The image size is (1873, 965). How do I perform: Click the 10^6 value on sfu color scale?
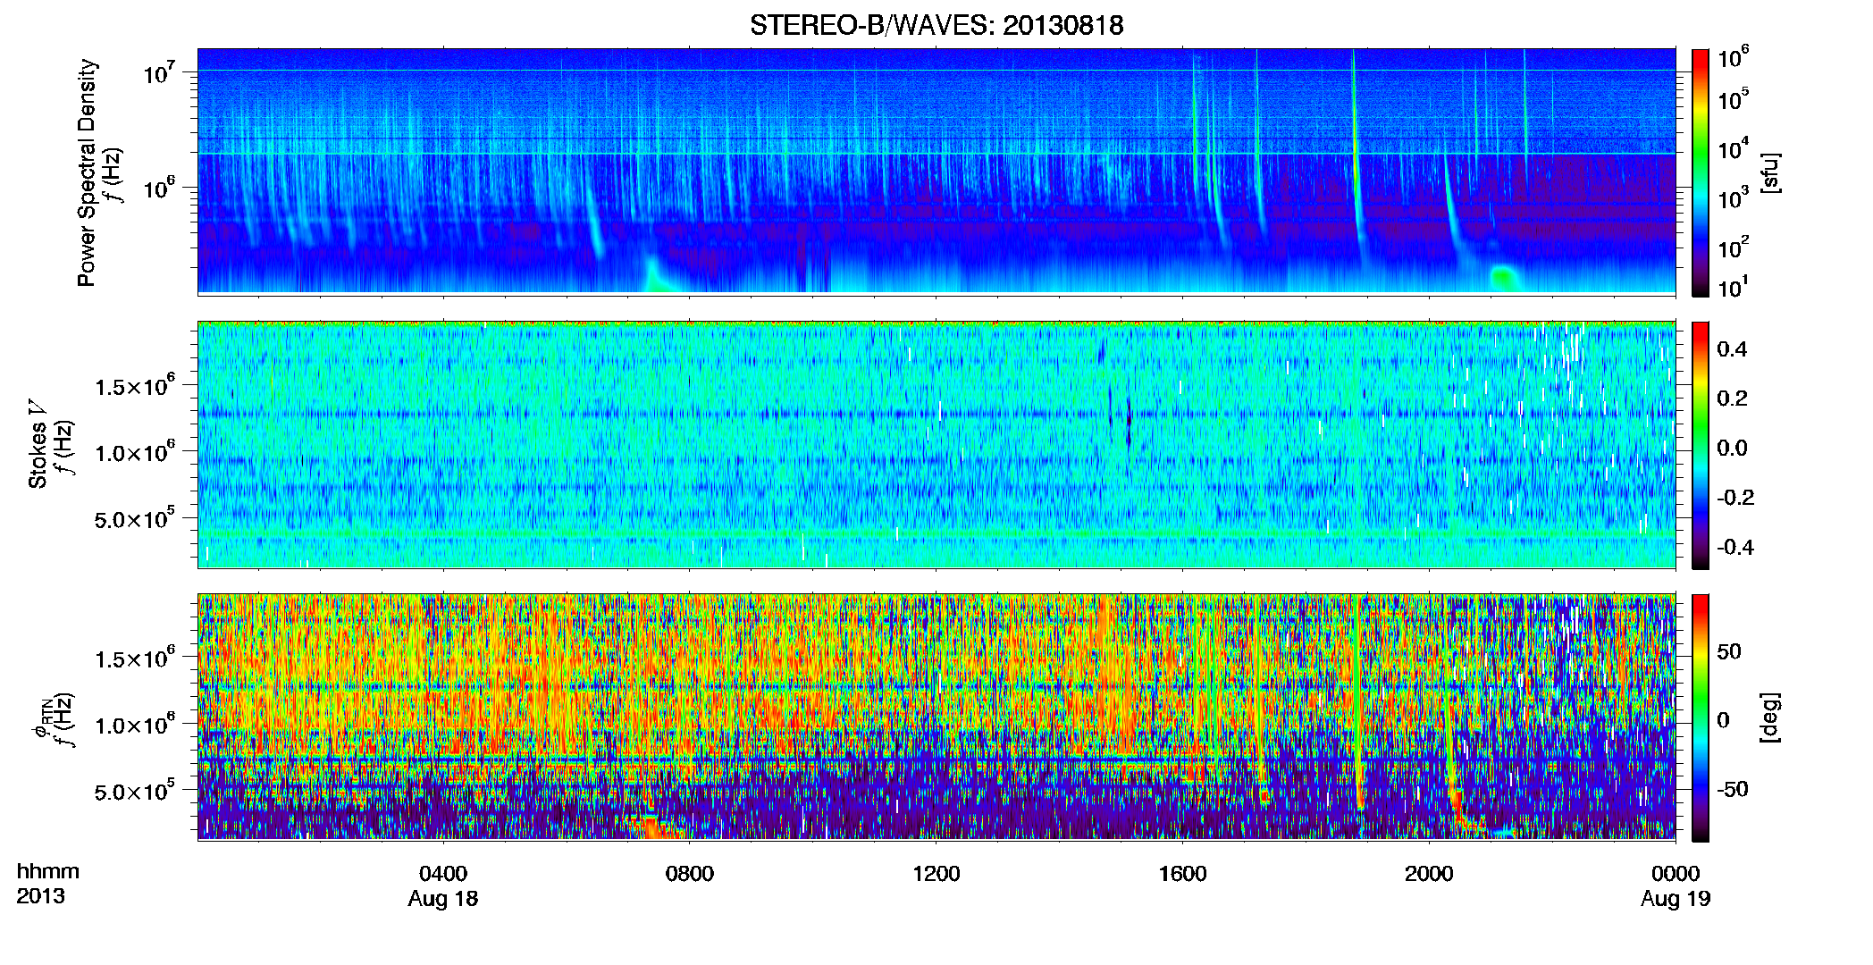pos(1733,58)
